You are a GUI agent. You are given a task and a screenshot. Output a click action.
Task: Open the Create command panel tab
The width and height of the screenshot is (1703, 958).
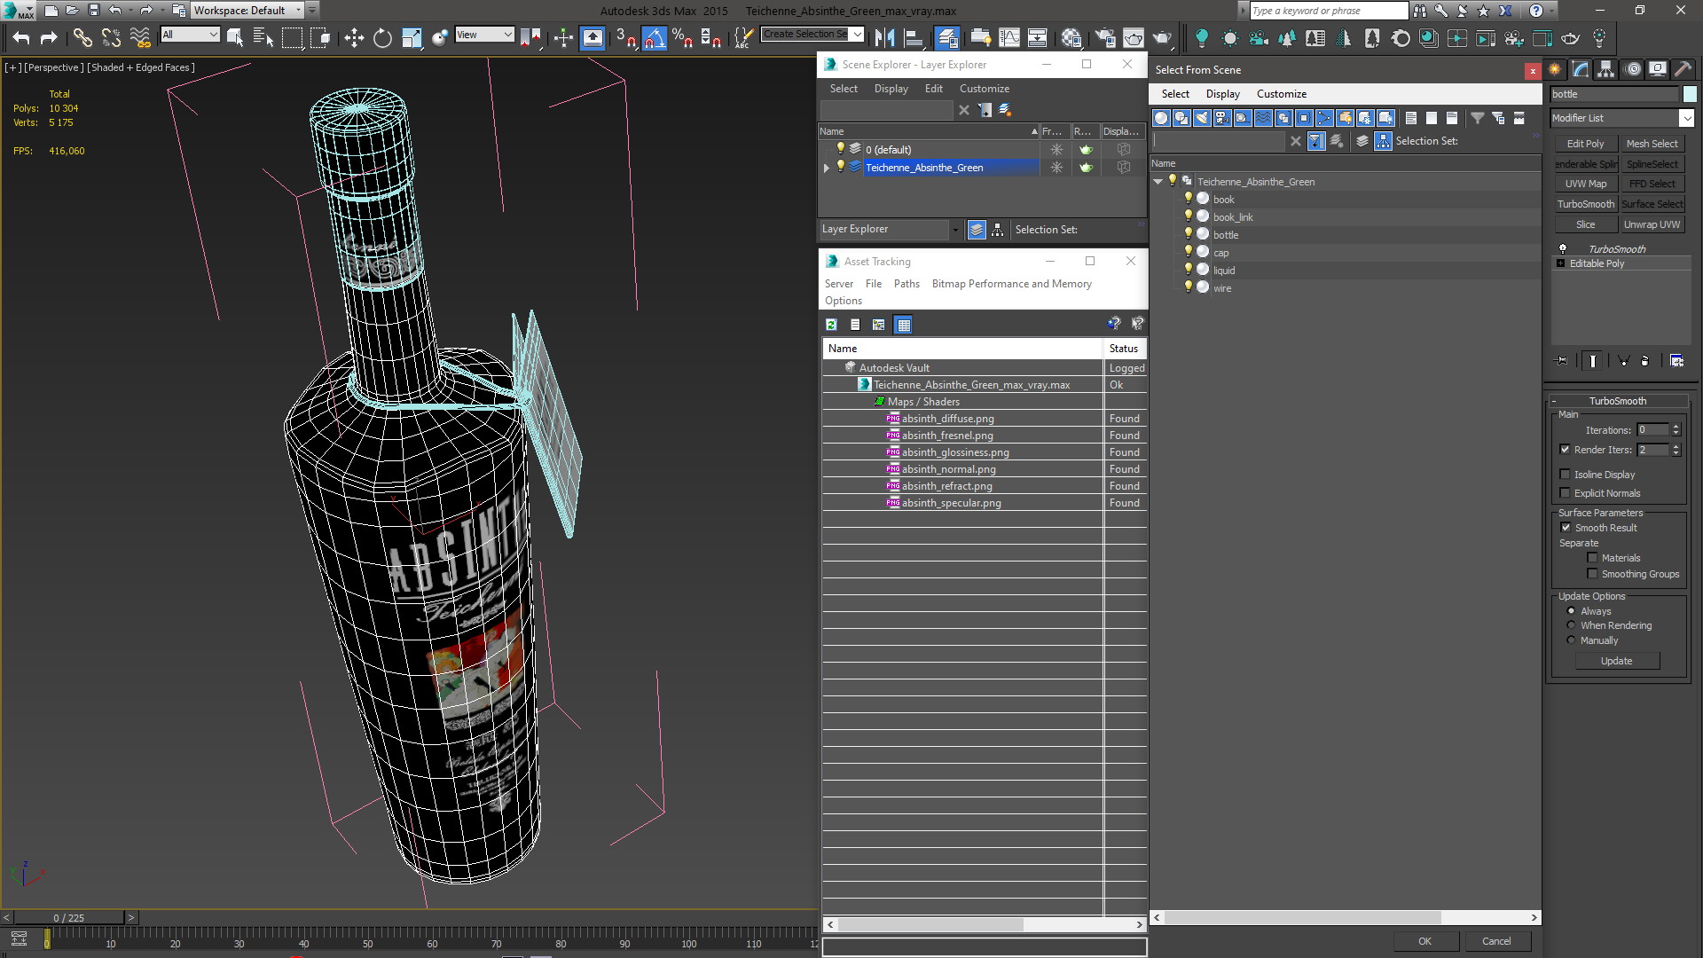pos(1555,69)
